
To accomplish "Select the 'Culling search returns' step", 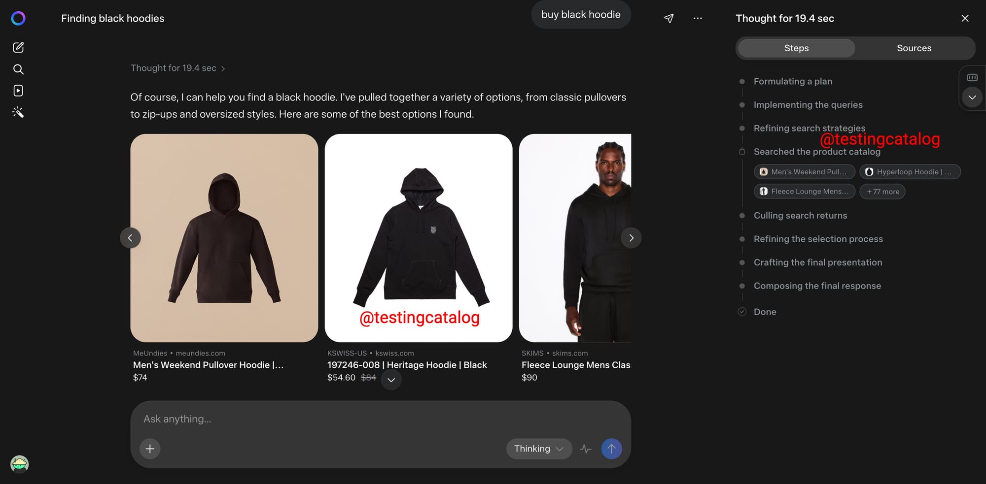I will click(x=800, y=215).
